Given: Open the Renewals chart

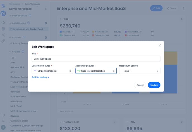Looking at the screenshot, I should point(15,92).
